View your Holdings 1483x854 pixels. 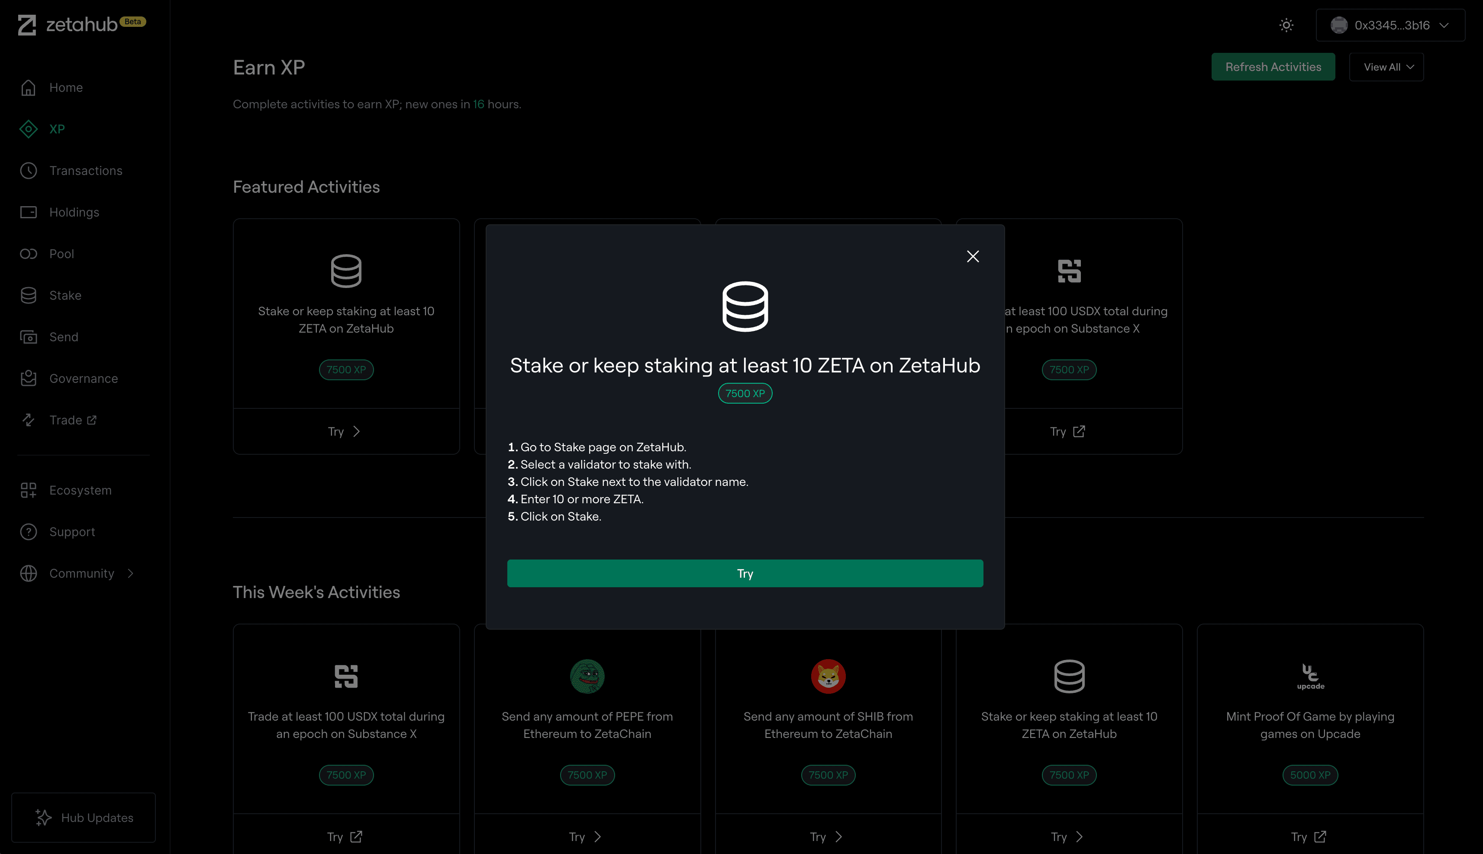click(74, 212)
